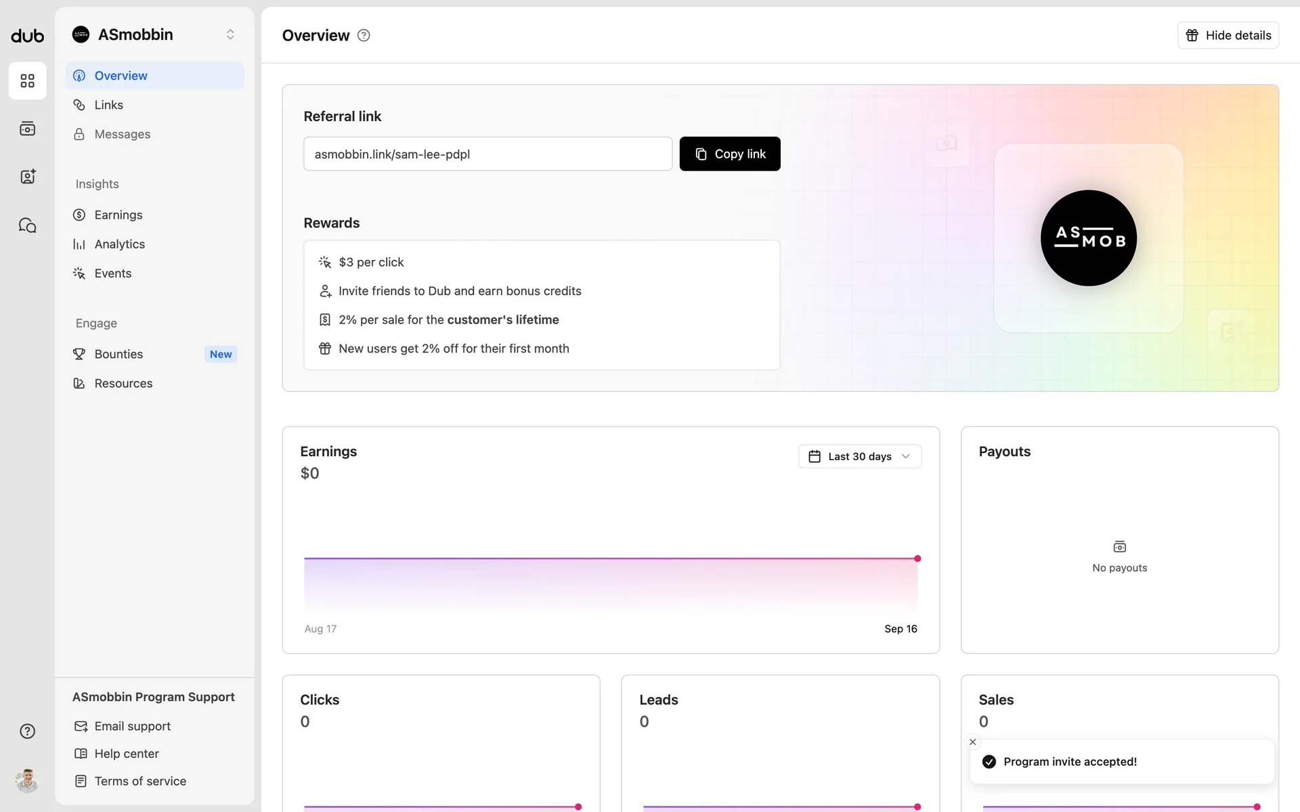Open the Earnings insights page
Viewport: 1300px width, 812px height.
click(118, 215)
